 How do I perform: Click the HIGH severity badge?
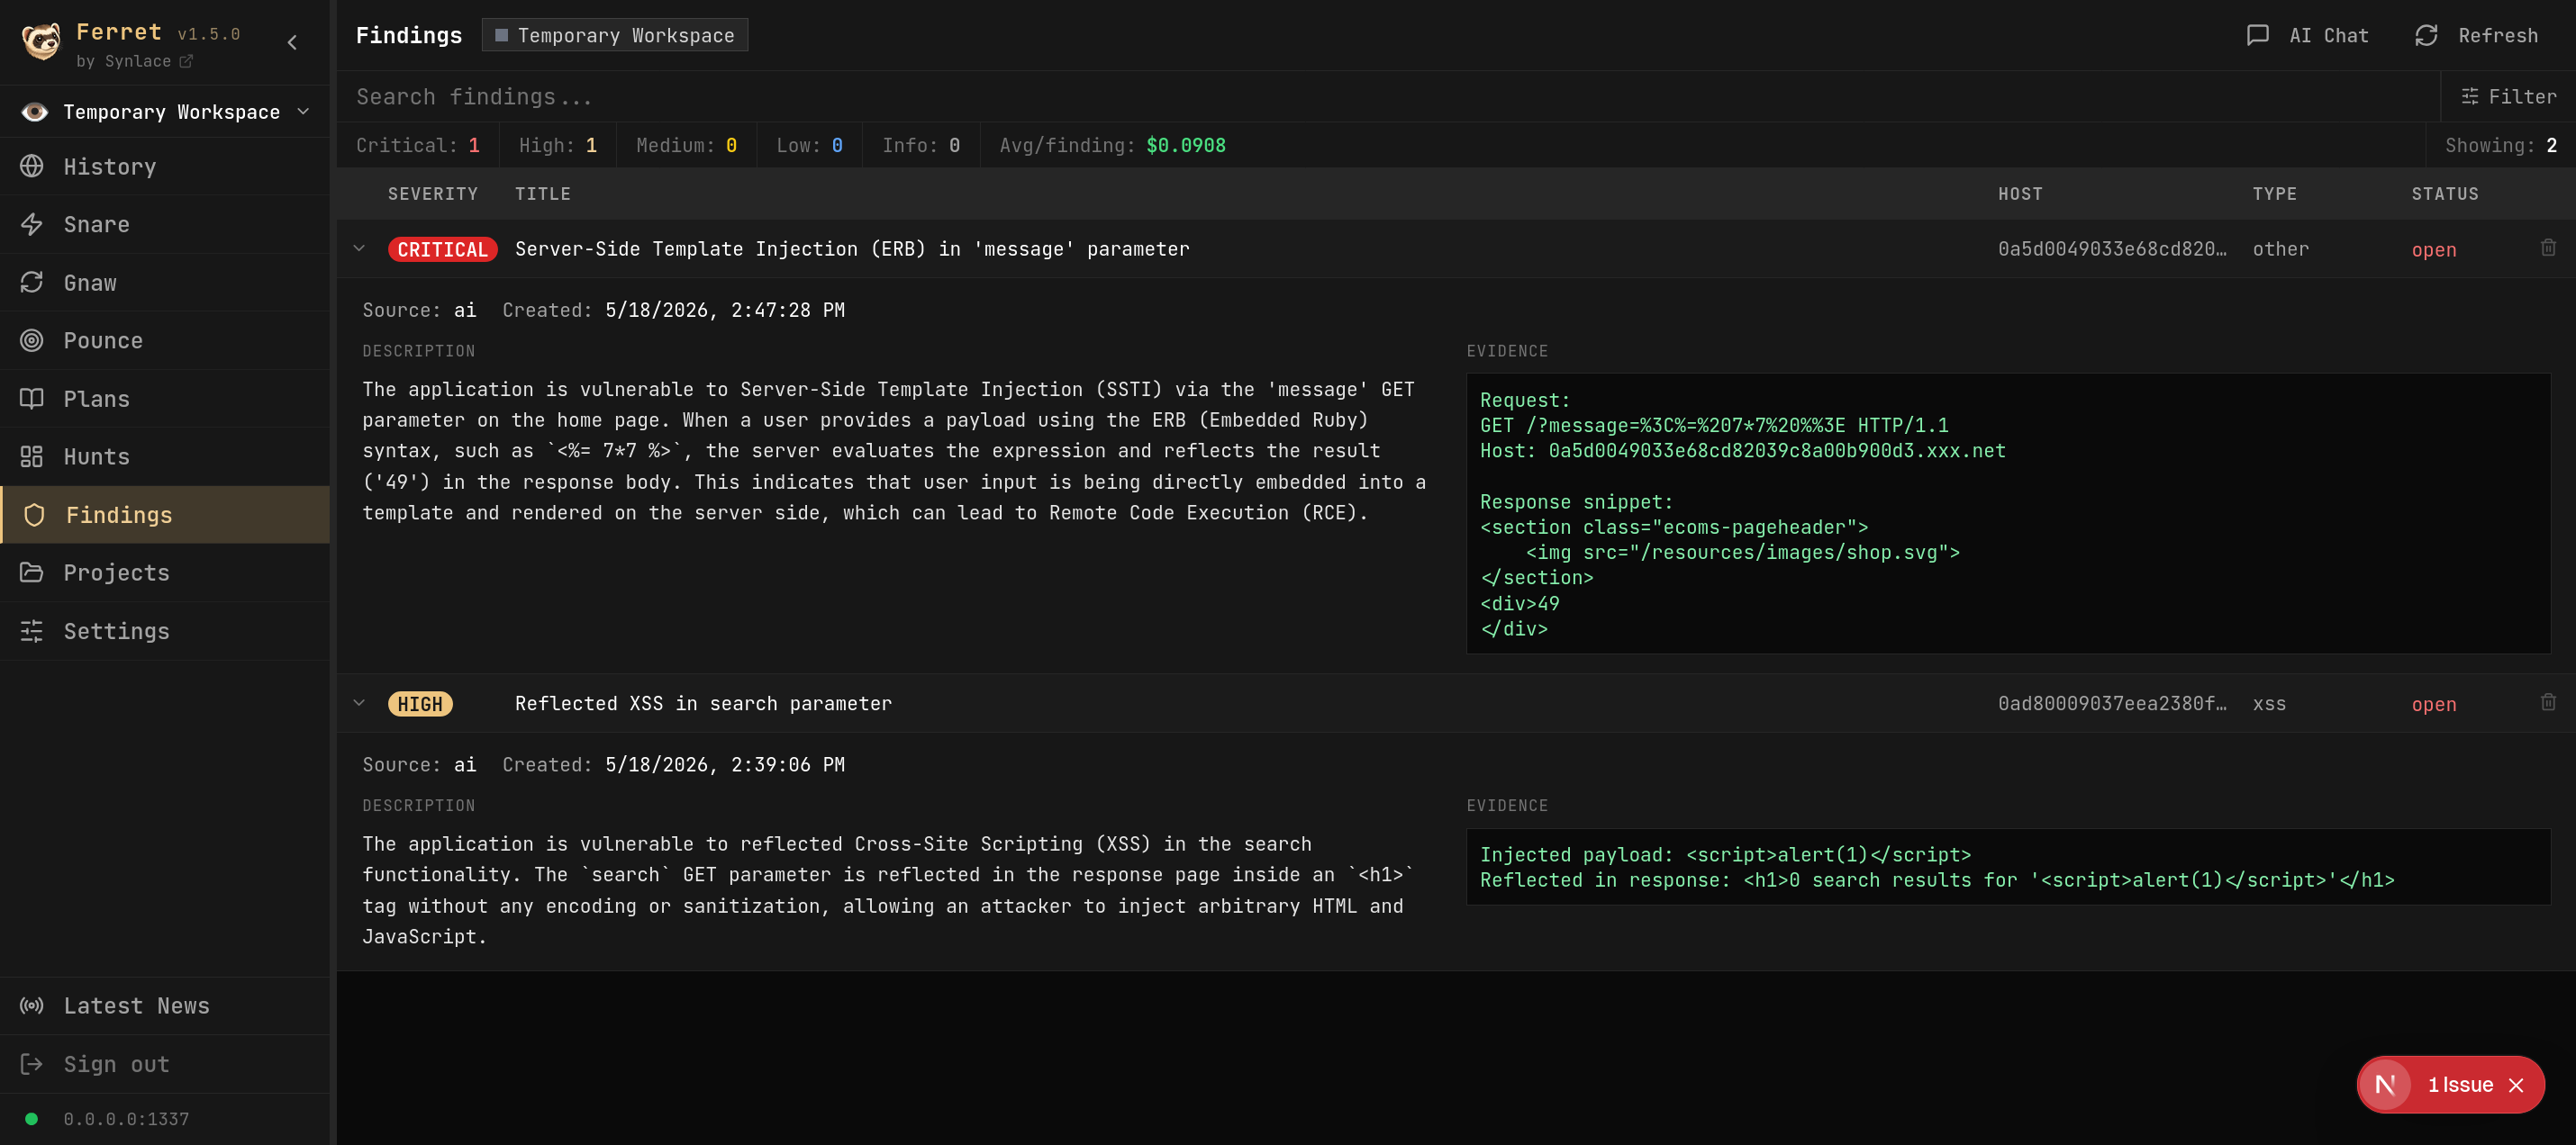pyautogui.click(x=420, y=703)
